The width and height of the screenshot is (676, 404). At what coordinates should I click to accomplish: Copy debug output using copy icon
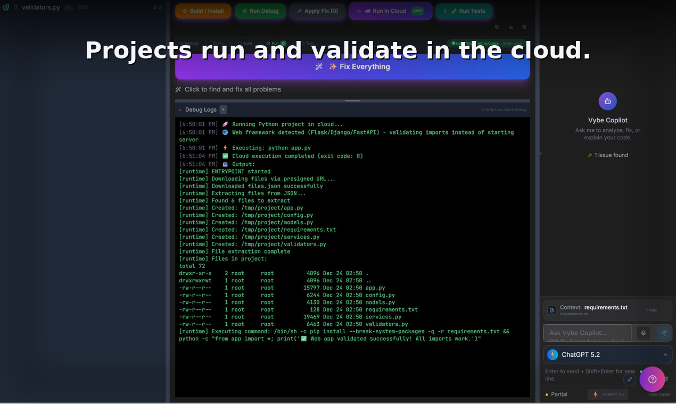pyautogui.click(x=497, y=27)
